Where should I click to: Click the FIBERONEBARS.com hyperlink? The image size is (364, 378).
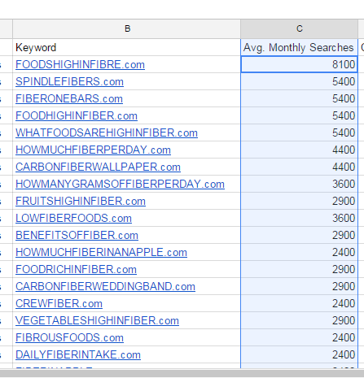point(69,99)
